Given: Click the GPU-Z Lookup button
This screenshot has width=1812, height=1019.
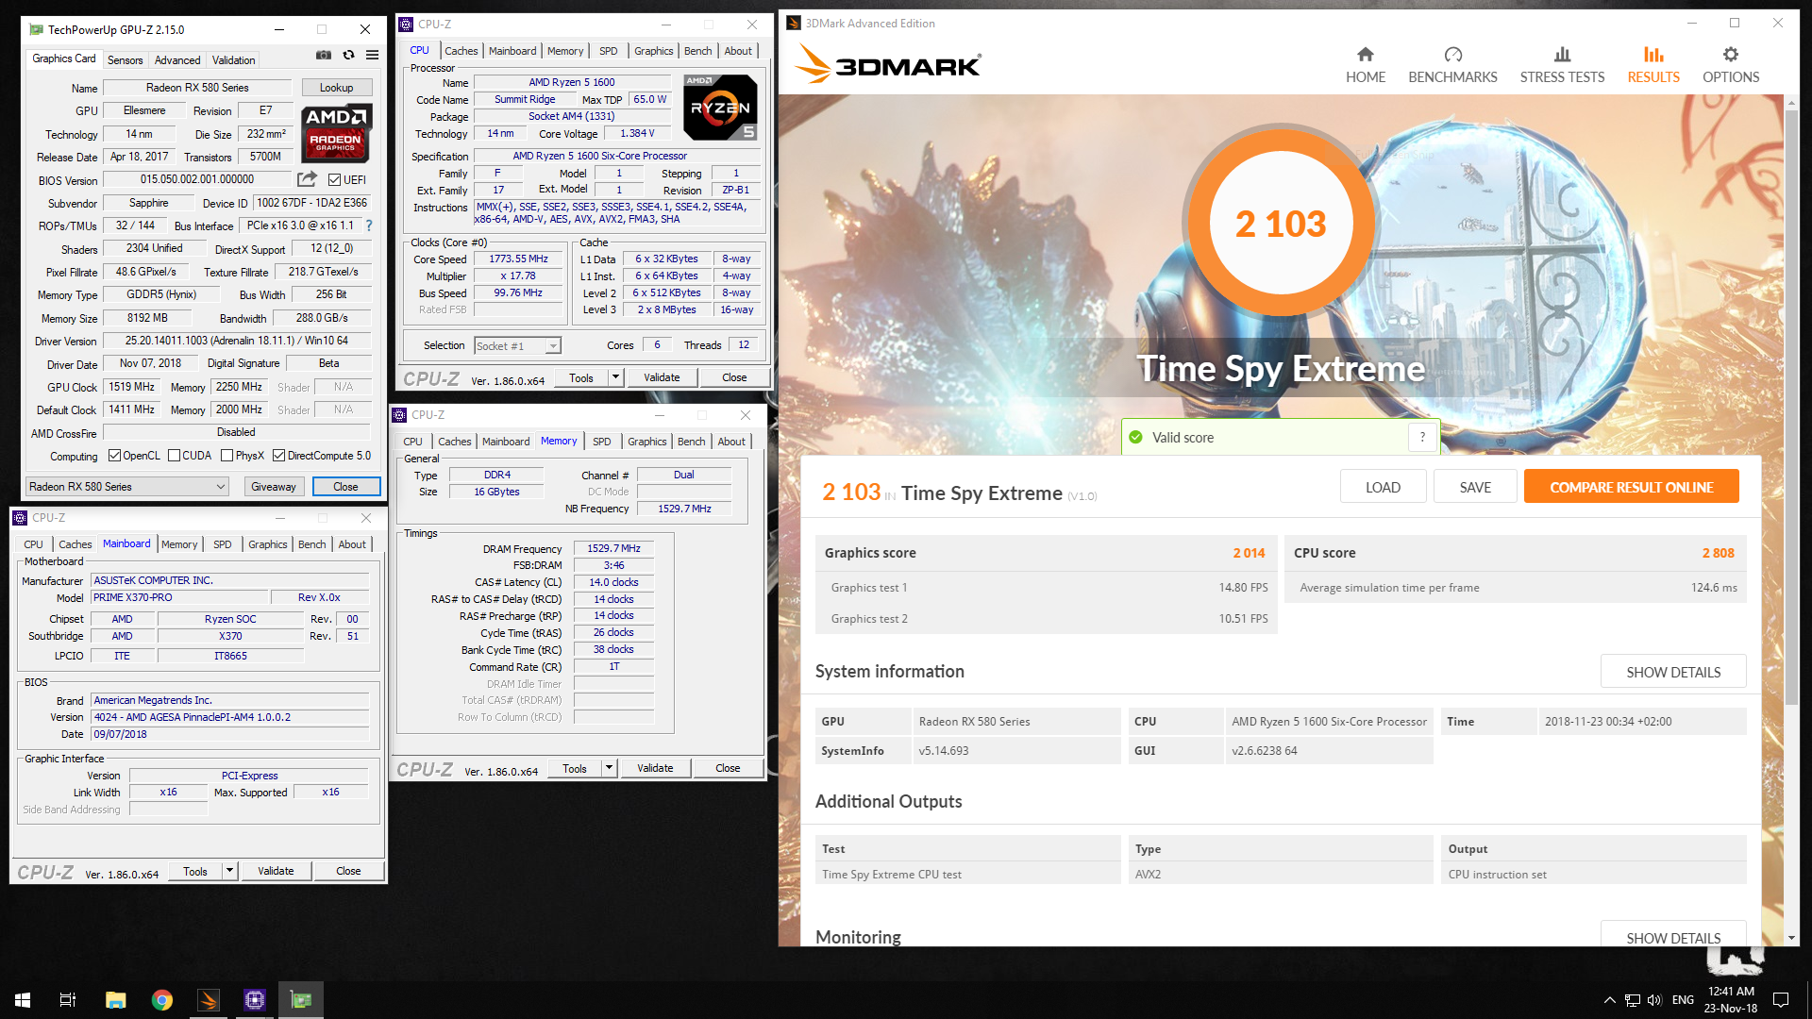Looking at the screenshot, I should tap(336, 88).
